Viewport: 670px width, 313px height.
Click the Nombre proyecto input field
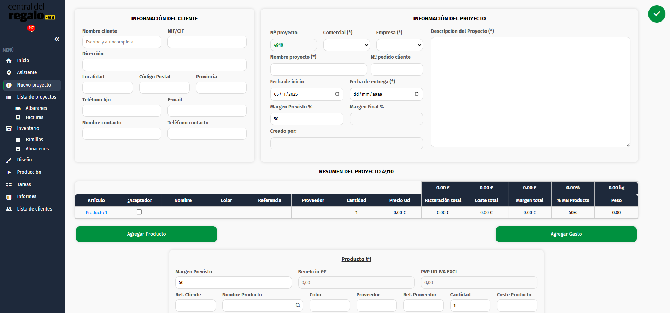coord(318,69)
